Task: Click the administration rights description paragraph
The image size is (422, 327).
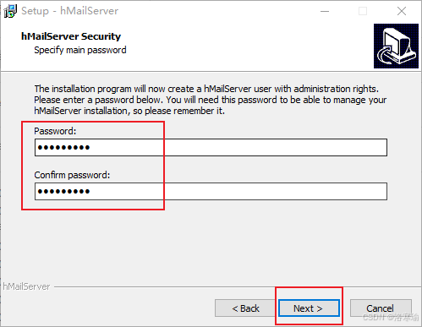Action: (211, 100)
